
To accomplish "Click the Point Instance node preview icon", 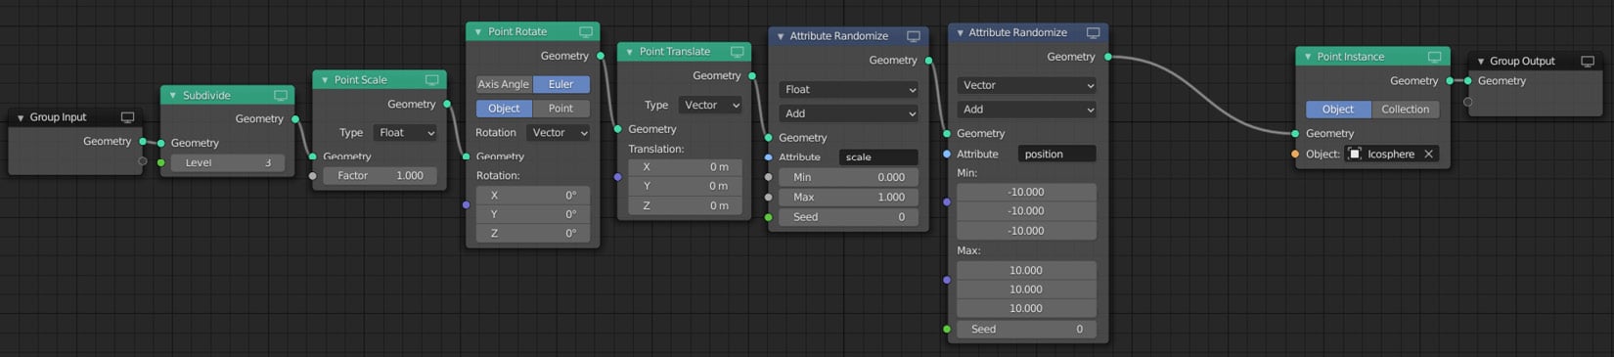I will [x=1434, y=57].
